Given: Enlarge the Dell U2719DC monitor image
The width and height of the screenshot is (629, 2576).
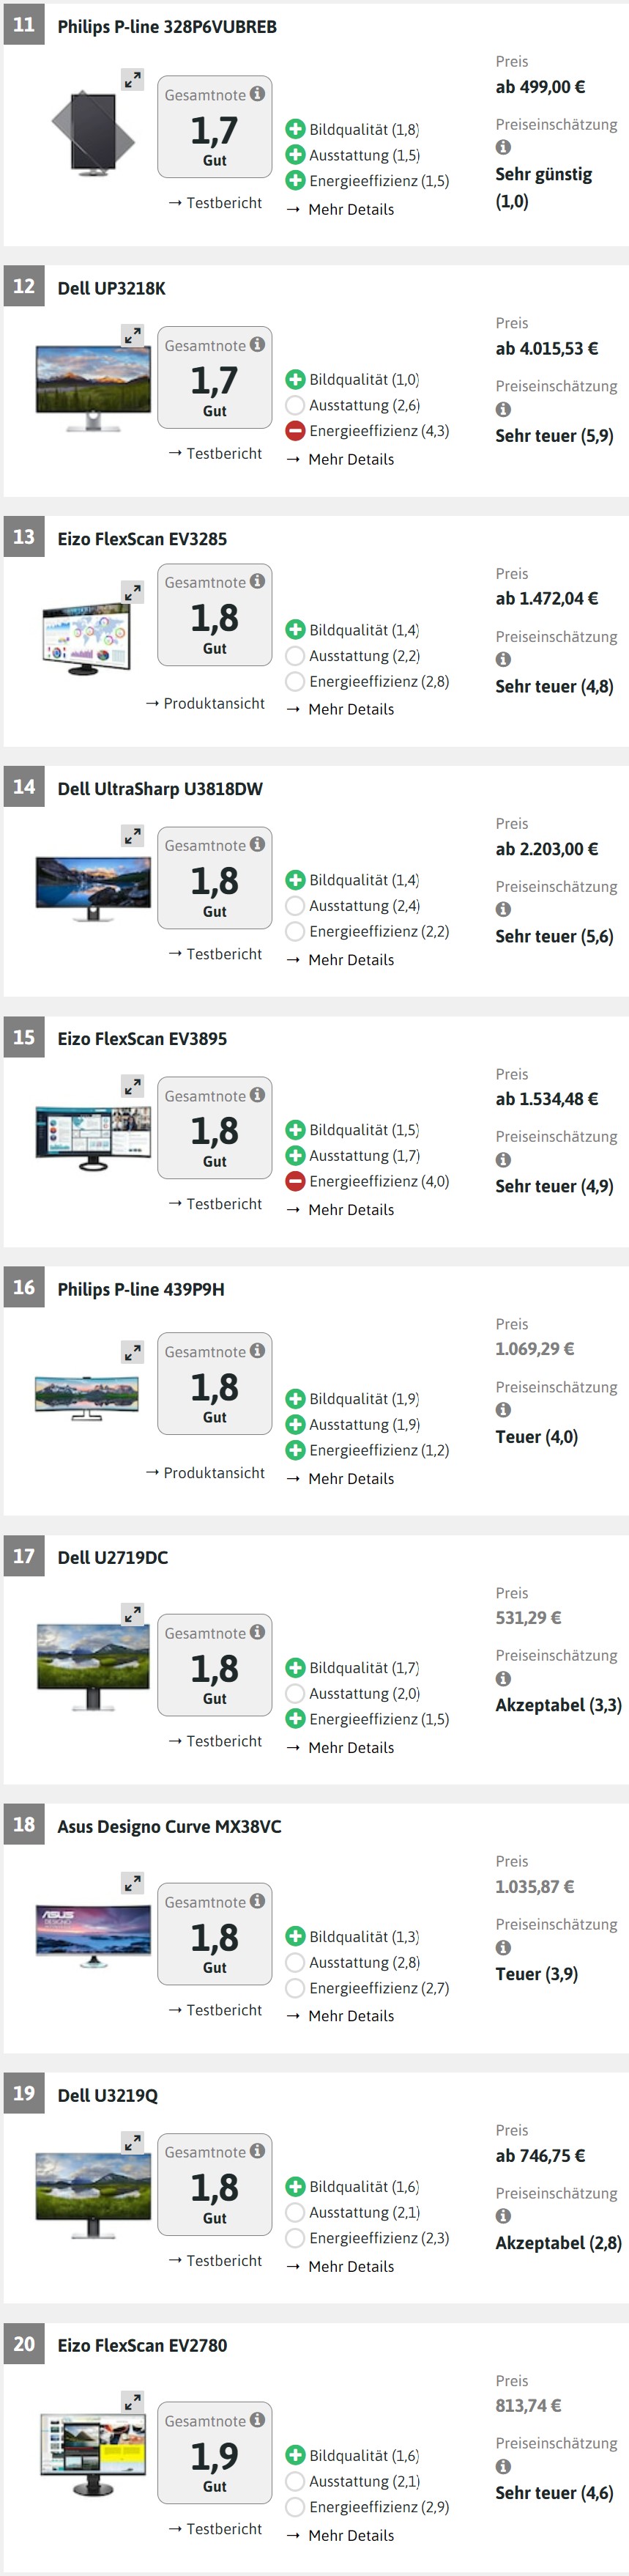Looking at the screenshot, I should (x=132, y=1613).
